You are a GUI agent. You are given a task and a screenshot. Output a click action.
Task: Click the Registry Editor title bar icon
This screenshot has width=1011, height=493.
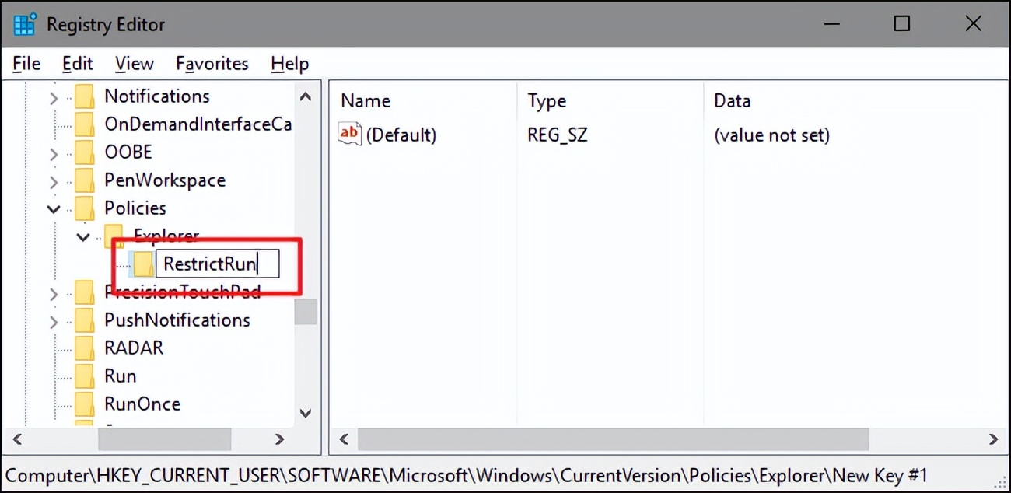[x=23, y=23]
